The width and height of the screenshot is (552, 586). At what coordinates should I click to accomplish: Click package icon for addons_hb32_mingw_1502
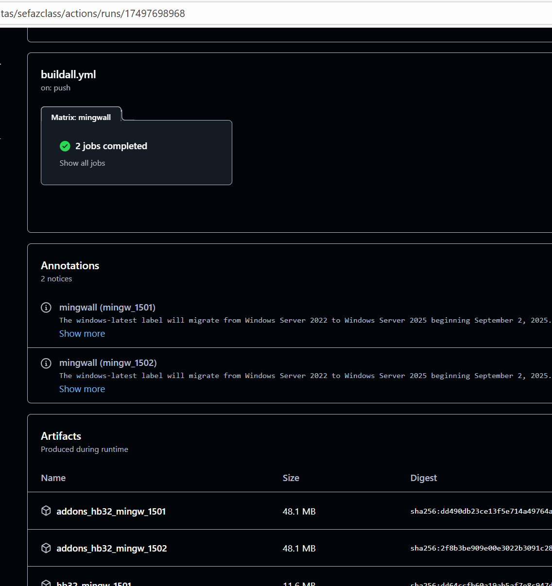46,548
